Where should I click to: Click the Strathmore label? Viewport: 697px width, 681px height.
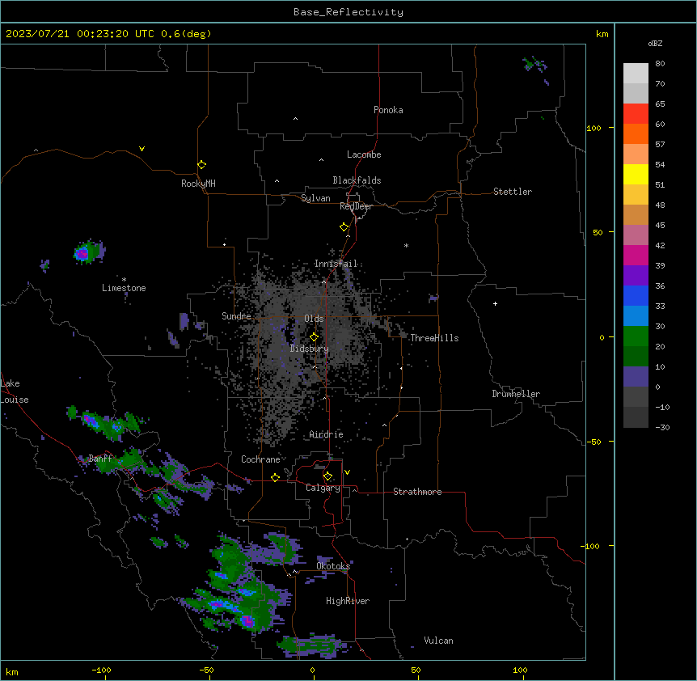click(417, 492)
